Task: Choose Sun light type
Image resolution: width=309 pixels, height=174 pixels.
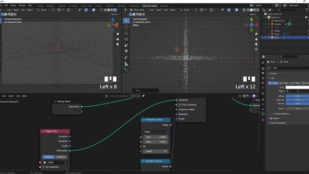Action: click(284, 83)
